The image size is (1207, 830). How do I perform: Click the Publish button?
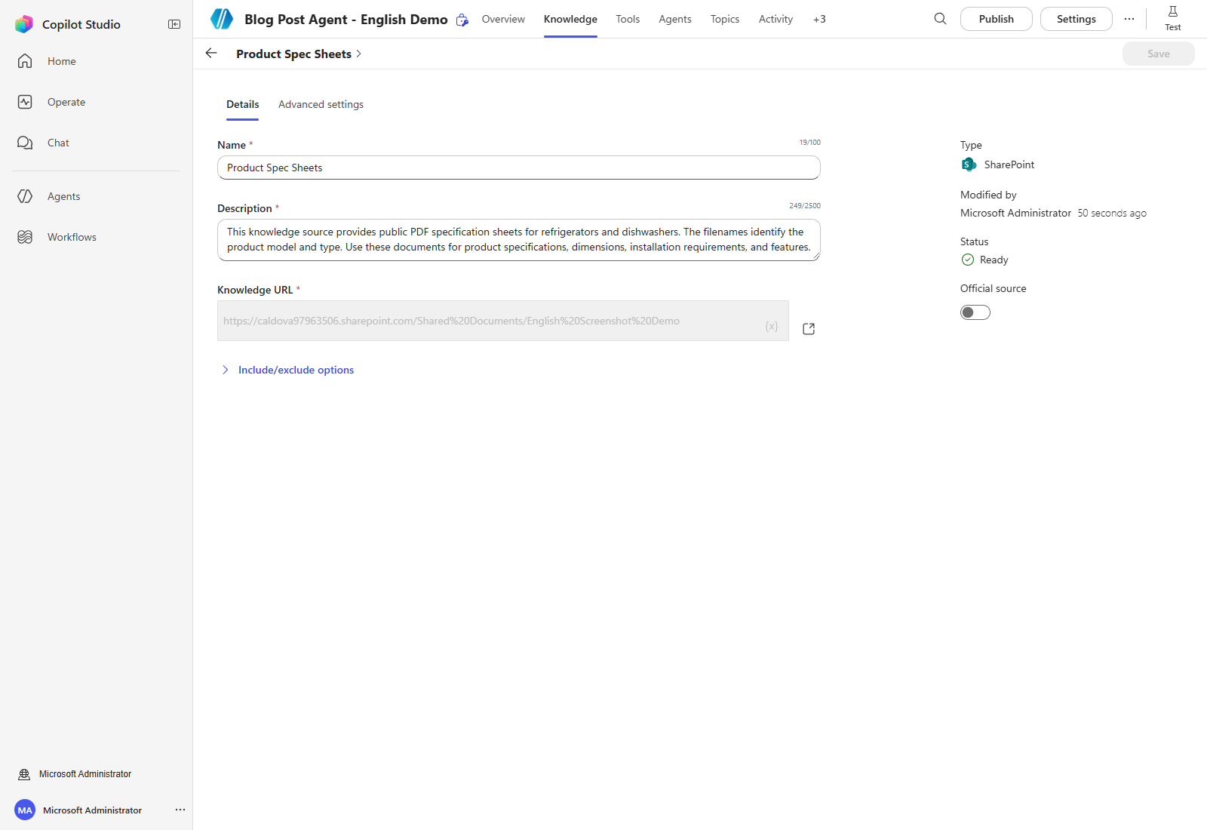[x=997, y=19]
